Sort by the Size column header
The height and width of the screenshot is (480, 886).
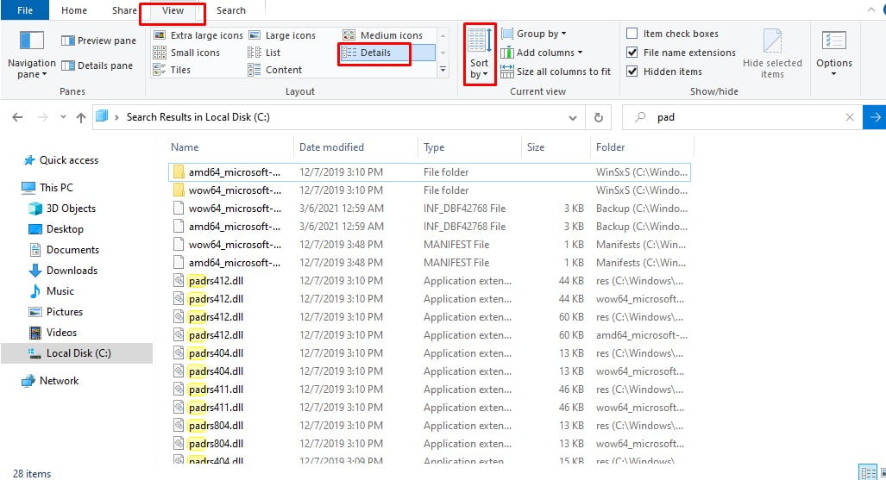pyautogui.click(x=556, y=147)
